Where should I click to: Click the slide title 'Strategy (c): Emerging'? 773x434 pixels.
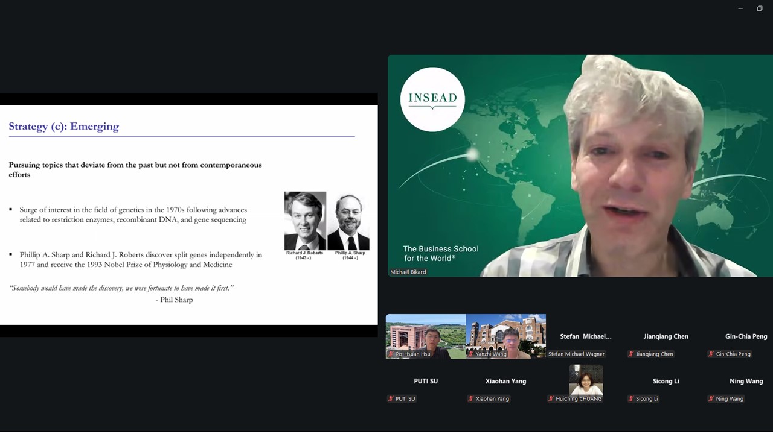pos(63,127)
